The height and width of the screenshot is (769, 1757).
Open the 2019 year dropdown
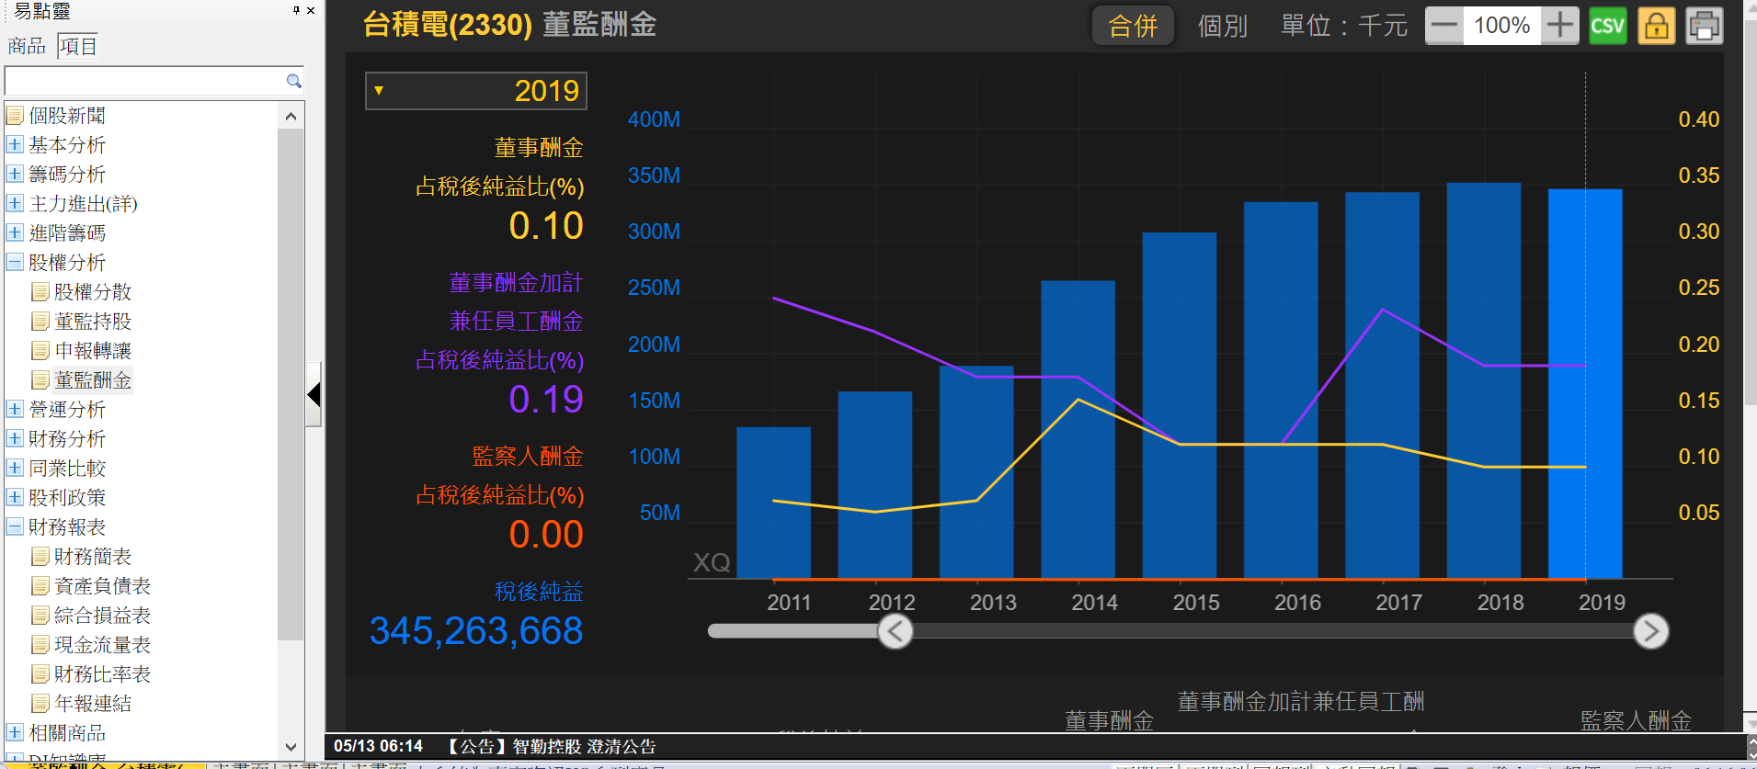(x=475, y=91)
